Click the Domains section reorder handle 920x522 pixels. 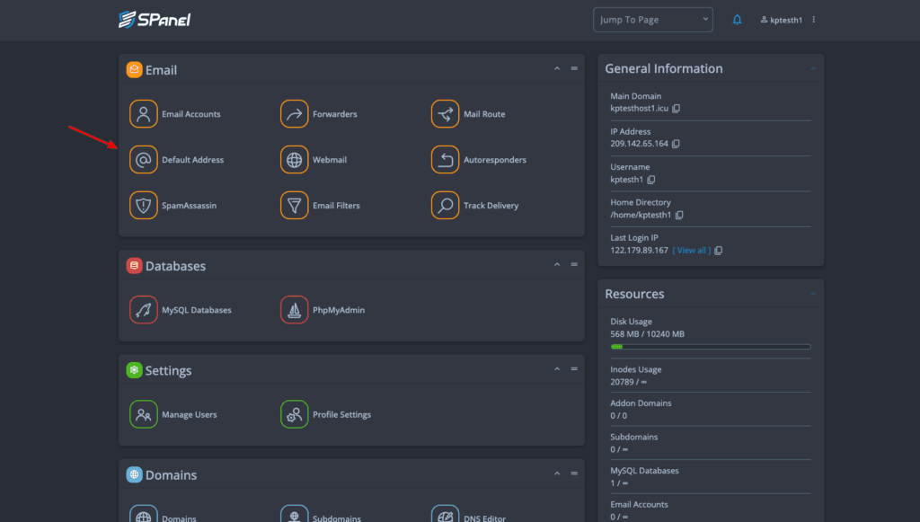[574, 473]
